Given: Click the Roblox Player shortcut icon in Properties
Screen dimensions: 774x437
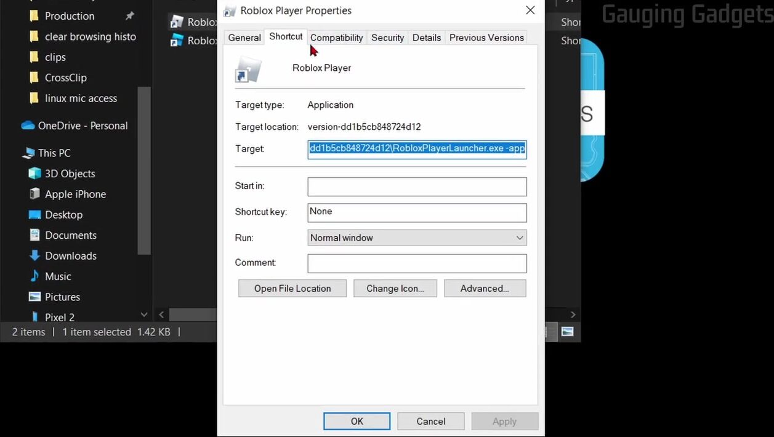Looking at the screenshot, I should tap(248, 70).
